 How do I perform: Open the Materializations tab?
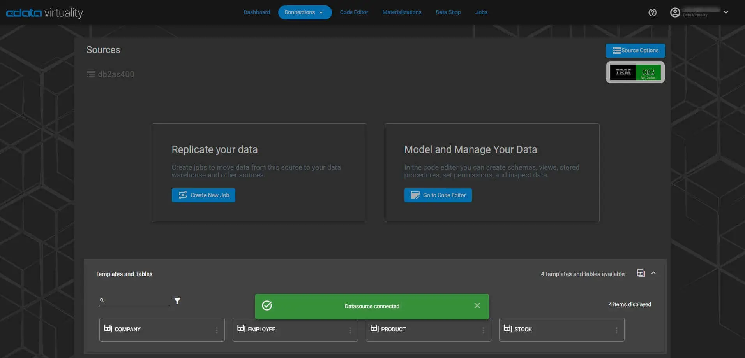pos(402,12)
